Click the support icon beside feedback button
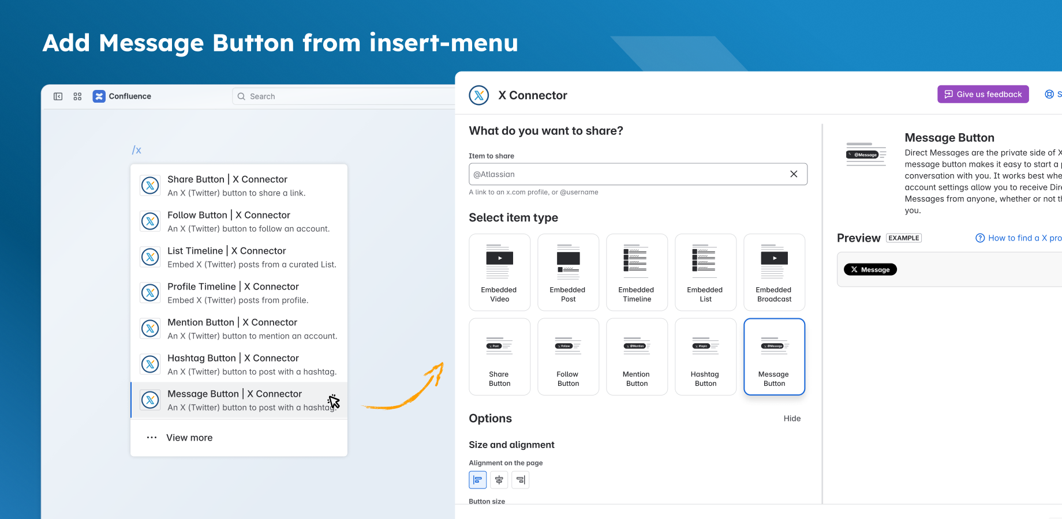 coord(1049,94)
